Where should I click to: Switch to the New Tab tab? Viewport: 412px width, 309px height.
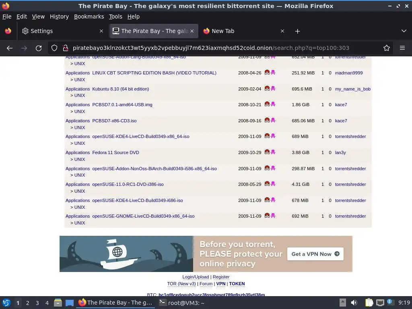tap(243, 31)
